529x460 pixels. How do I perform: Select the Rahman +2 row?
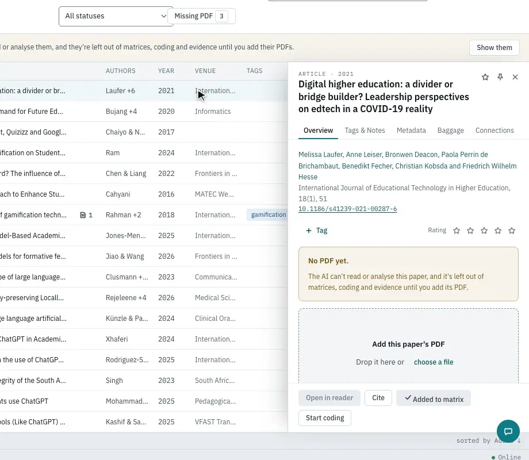point(144,215)
